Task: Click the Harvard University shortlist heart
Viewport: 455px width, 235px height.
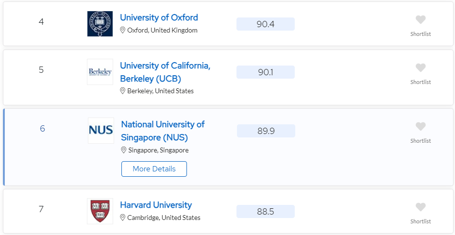Action: [x=421, y=207]
